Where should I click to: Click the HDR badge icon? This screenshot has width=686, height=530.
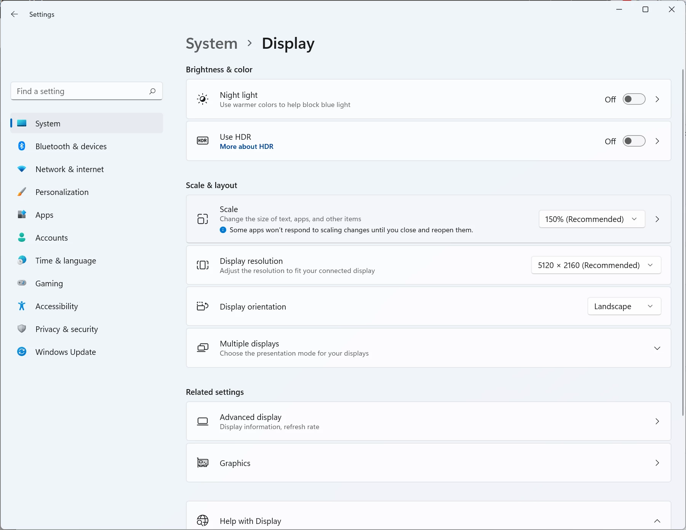click(x=203, y=141)
